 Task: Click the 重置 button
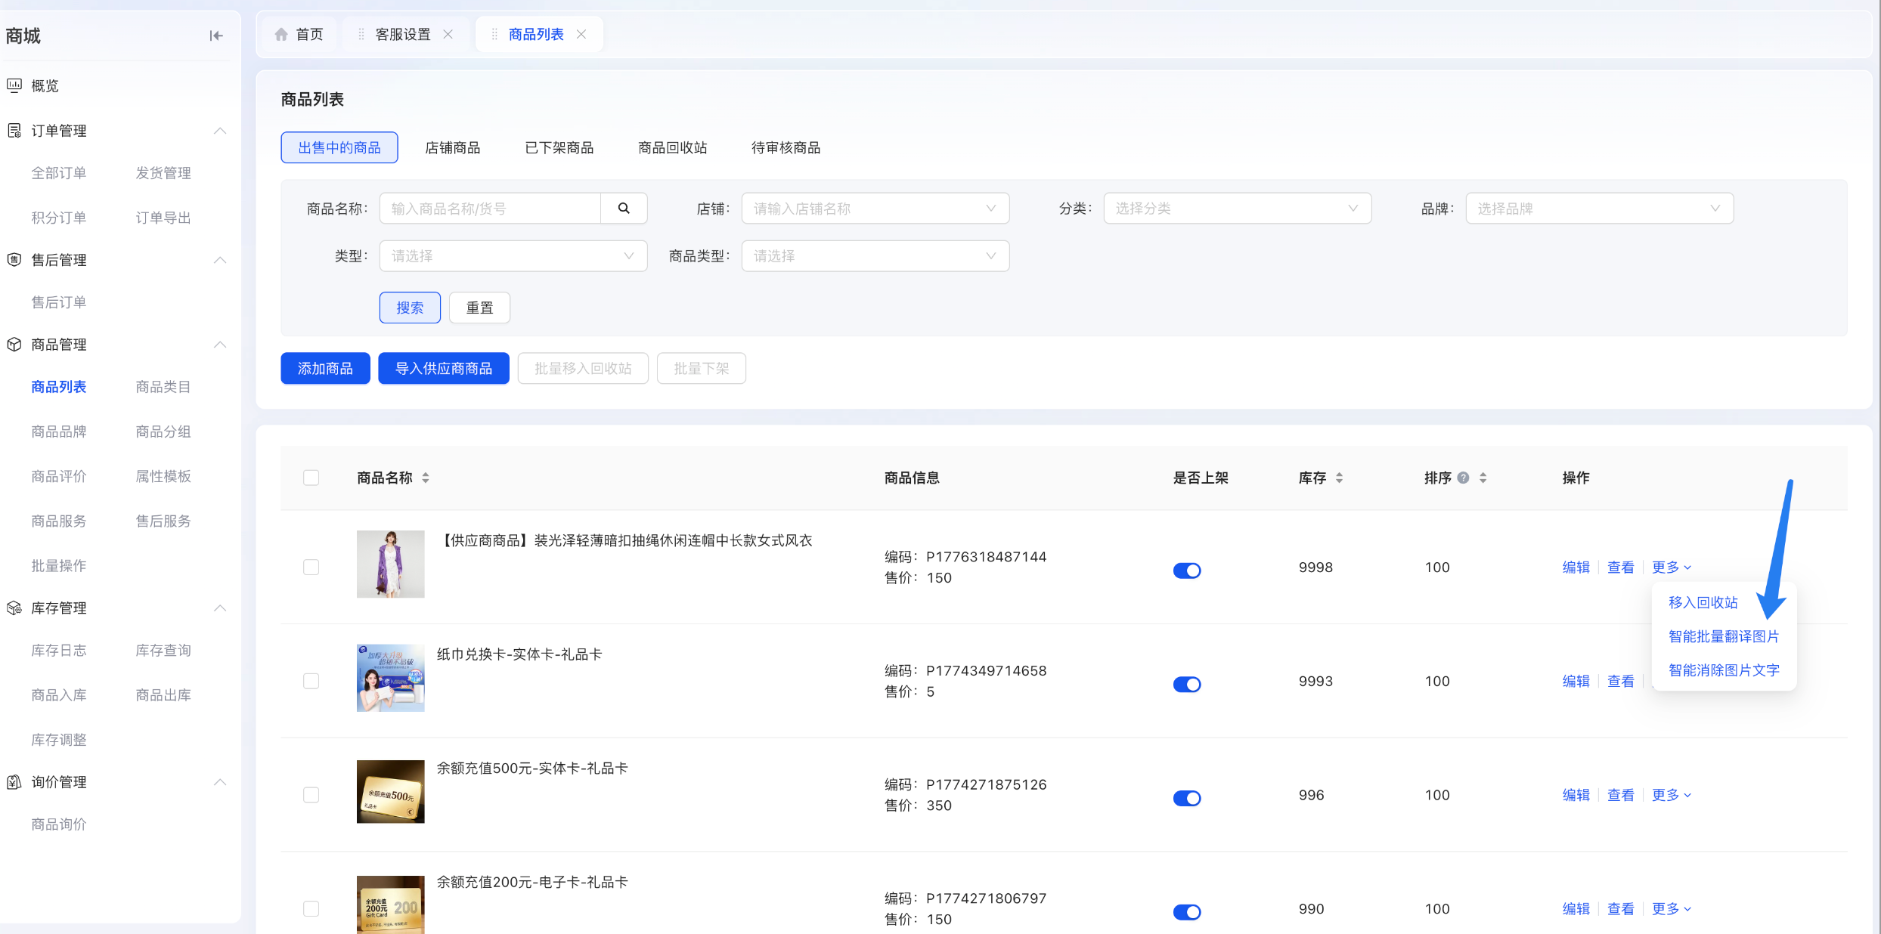click(480, 308)
